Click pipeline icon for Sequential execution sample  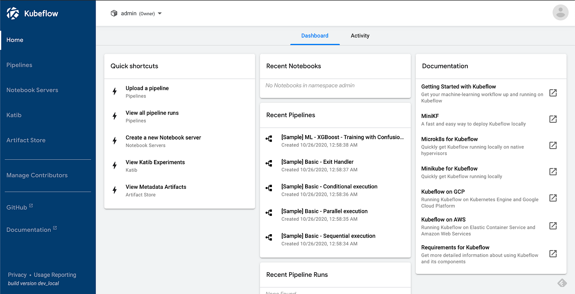(269, 237)
